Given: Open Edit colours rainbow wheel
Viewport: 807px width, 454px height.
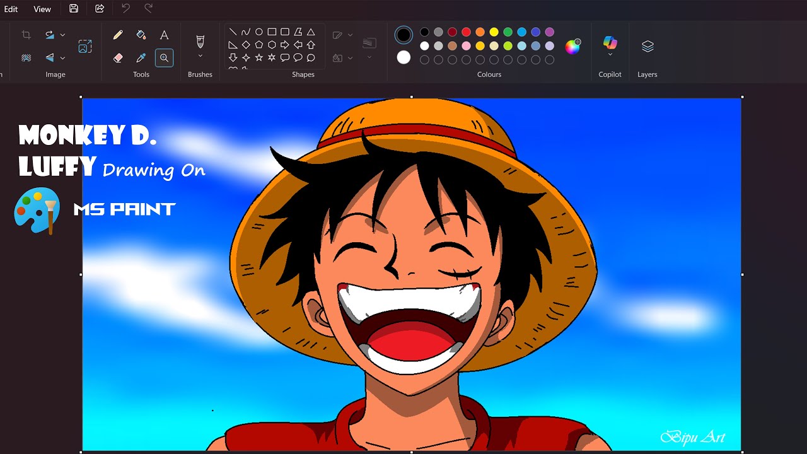Looking at the screenshot, I should point(572,47).
